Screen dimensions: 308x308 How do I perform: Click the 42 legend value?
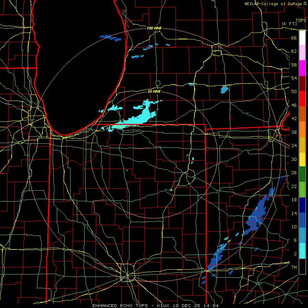(x=294, y=119)
